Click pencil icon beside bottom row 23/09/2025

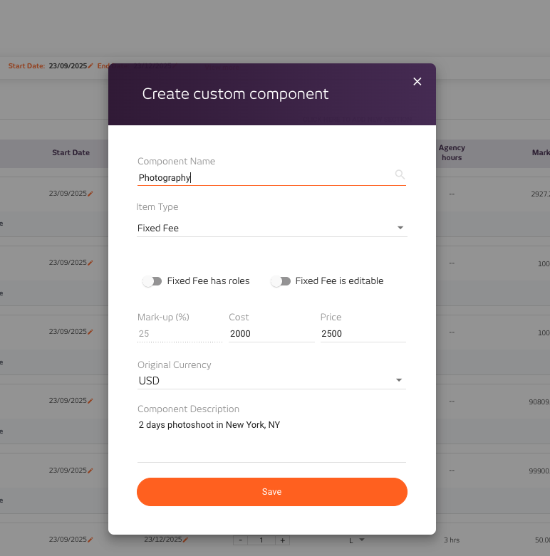pos(90,540)
